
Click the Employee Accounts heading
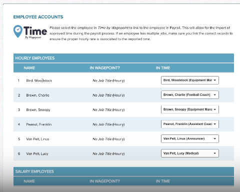click(x=38, y=17)
